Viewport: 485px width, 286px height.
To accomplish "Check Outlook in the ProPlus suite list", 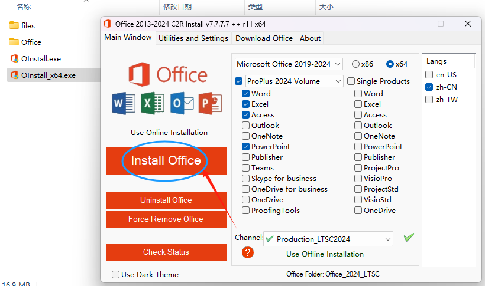I will tap(245, 125).
